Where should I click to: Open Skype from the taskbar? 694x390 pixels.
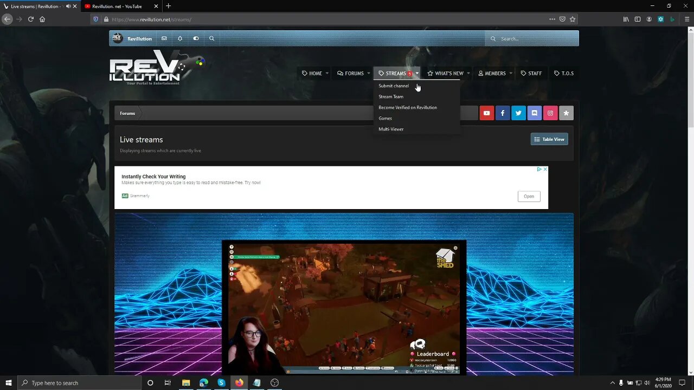coord(221,382)
